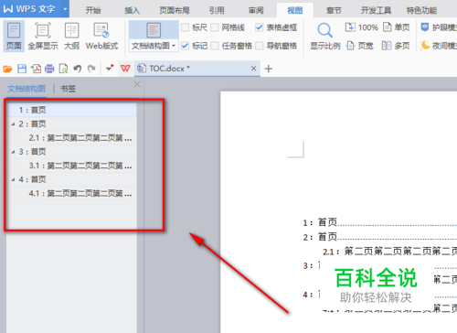Open the 开始 ribbon tab

point(93,10)
